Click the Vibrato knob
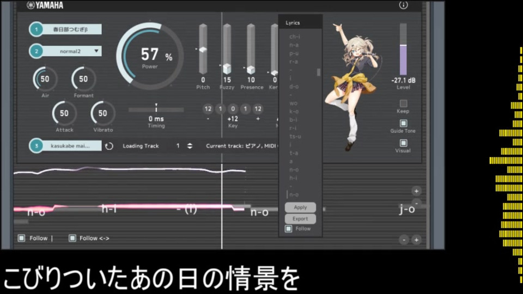The width and height of the screenshot is (523, 294). [x=103, y=113]
